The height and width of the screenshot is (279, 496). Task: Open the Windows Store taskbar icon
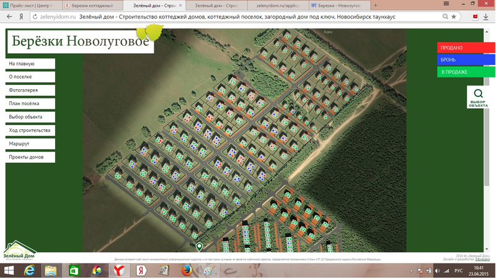point(74,271)
